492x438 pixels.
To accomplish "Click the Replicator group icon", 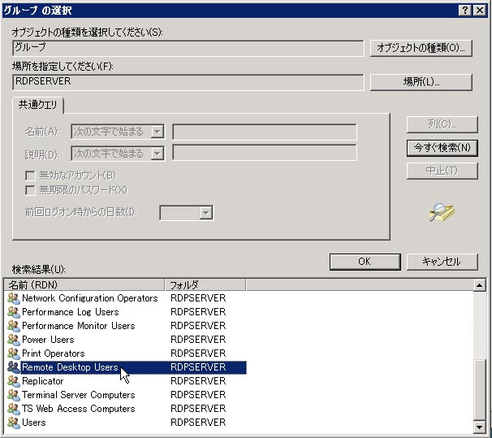I will coord(14,381).
